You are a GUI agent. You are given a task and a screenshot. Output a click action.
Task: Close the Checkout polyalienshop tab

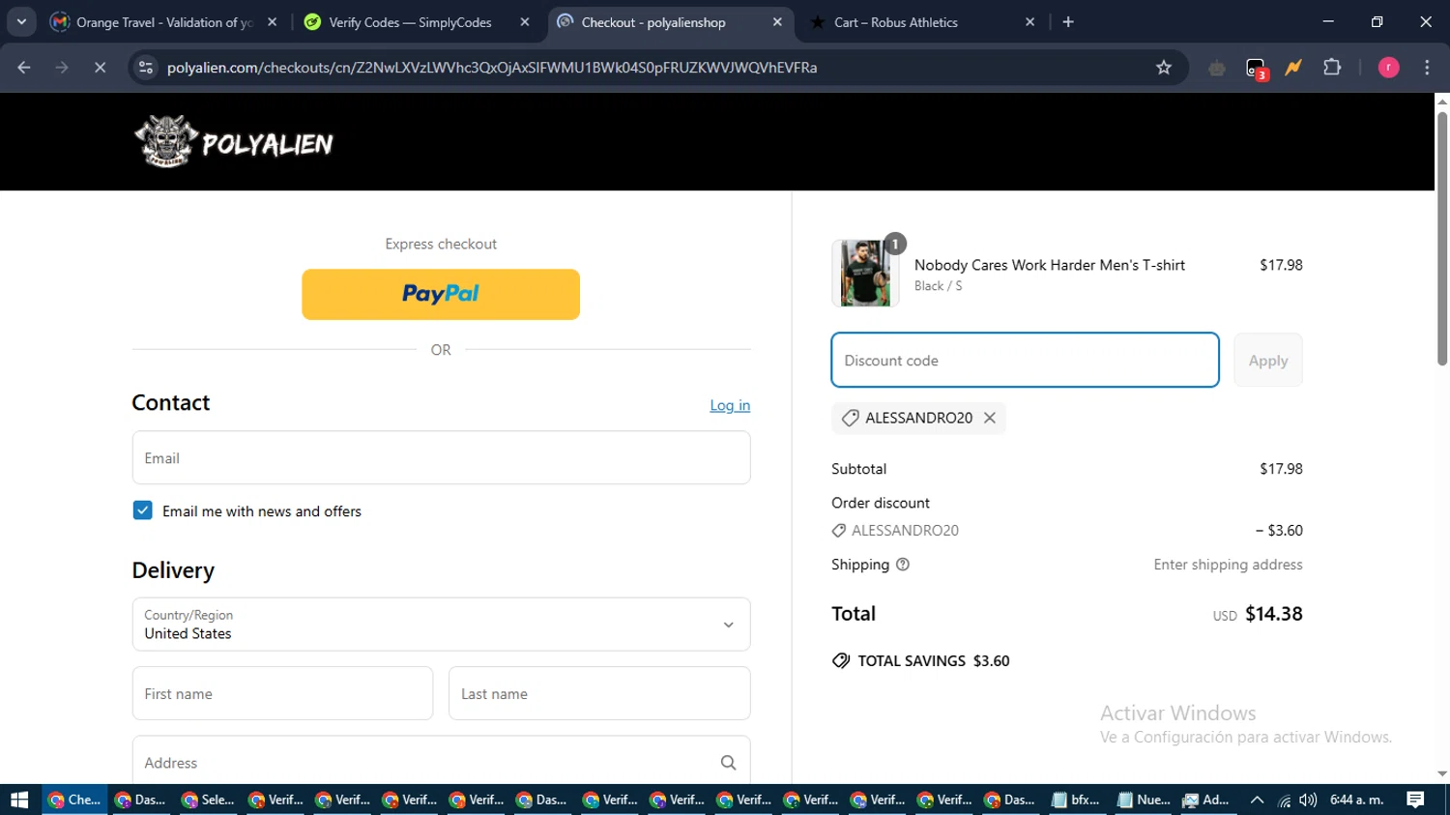(777, 22)
